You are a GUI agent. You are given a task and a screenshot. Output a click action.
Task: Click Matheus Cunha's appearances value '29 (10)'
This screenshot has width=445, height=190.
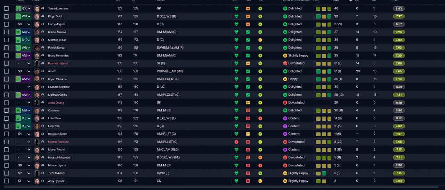coord(339,95)
